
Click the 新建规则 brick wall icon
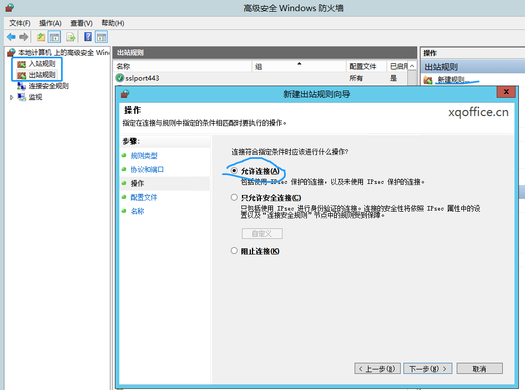pyautogui.click(x=428, y=80)
